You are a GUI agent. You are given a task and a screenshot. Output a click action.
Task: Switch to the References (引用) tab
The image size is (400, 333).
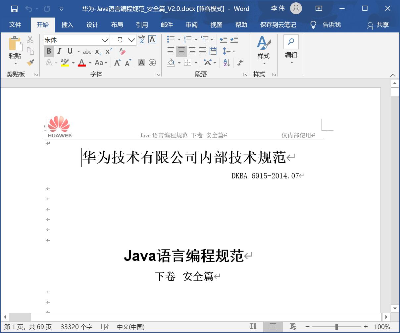142,25
